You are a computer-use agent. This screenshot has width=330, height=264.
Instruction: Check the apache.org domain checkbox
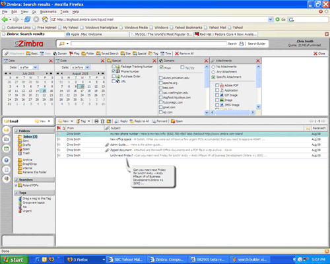[x=161, y=82]
